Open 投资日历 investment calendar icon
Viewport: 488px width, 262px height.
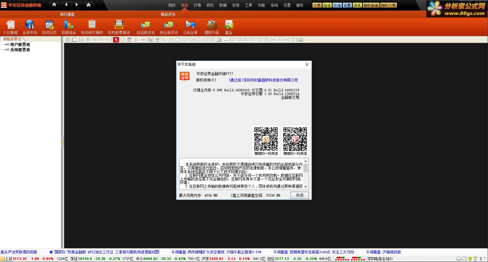tap(49, 27)
